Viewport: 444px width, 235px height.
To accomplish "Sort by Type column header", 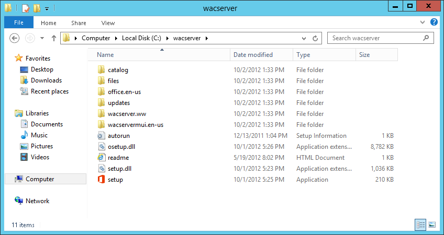I will coord(325,54).
